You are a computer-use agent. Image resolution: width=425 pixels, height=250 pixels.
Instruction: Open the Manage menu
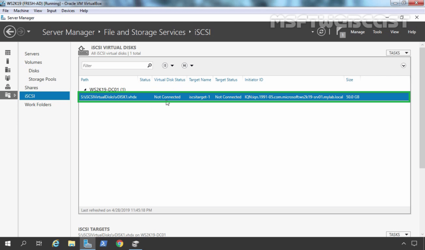(357, 32)
